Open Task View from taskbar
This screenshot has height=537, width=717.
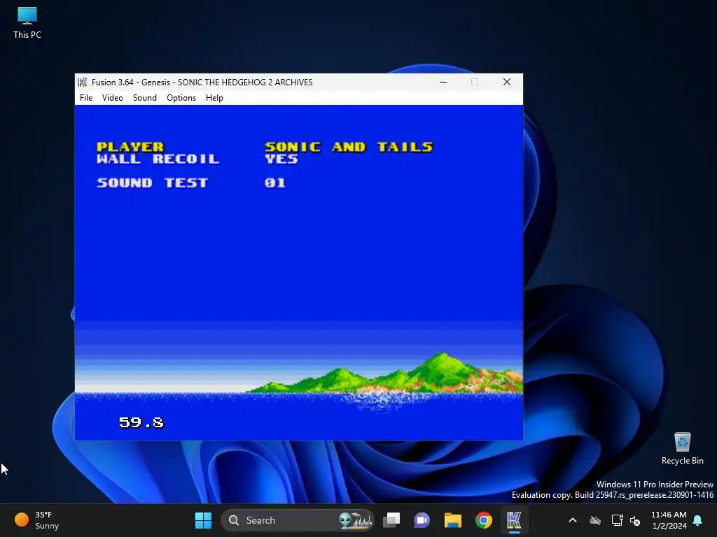(391, 520)
